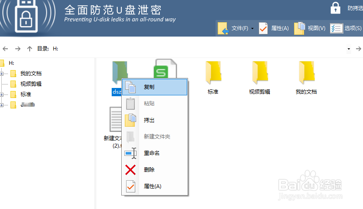Expand the 标准 tree node

pos(2,94)
